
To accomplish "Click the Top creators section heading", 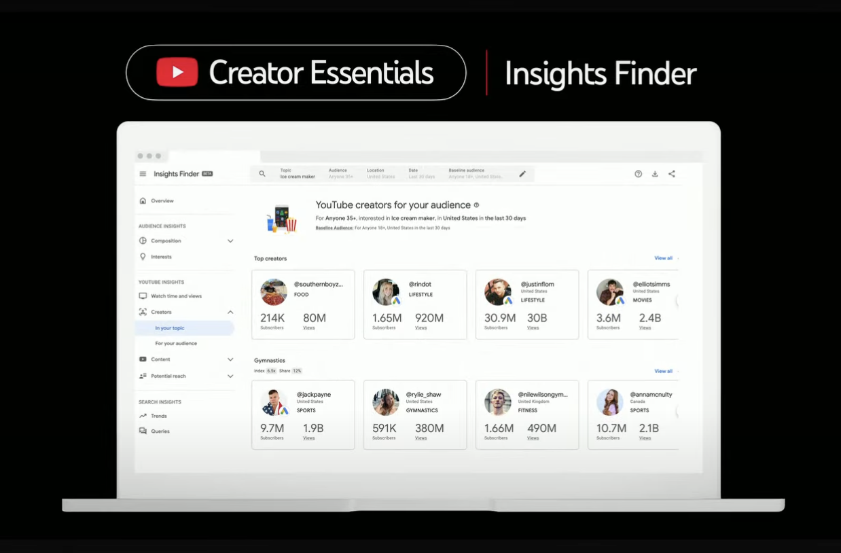I will pyautogui.click(x=270, y=259).
